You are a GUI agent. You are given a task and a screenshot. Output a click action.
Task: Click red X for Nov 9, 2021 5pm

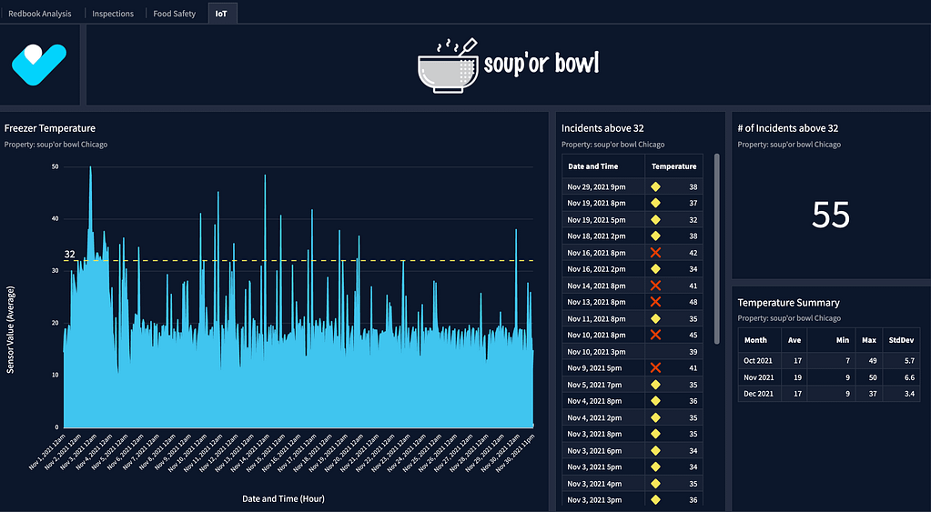(655, 367)
